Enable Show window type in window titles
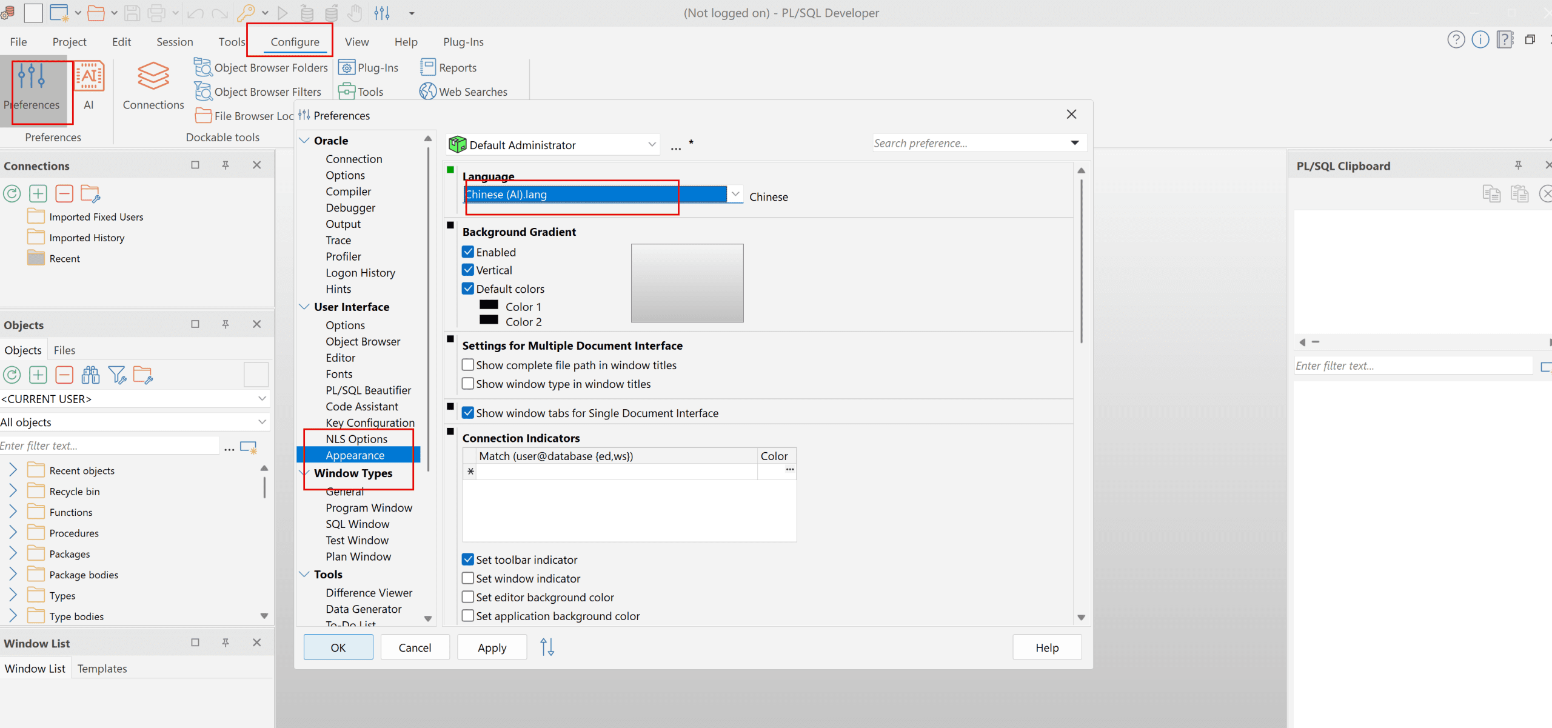Screen dimensions: 1552x728 [468, 384]
